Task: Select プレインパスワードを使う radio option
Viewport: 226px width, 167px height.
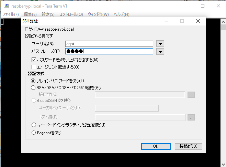Action: (x=33, y=81)
